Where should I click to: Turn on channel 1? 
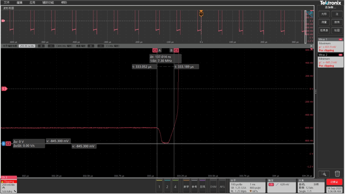click(x=159, y=186)
